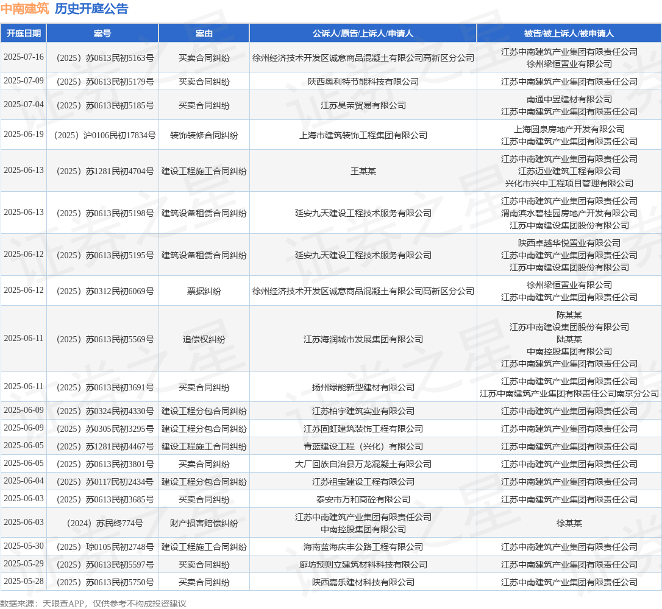Image resolution: width=662 pixels, height=609 pixels.
Task: Click the 案由 column header
Action: tap(204, 33)
